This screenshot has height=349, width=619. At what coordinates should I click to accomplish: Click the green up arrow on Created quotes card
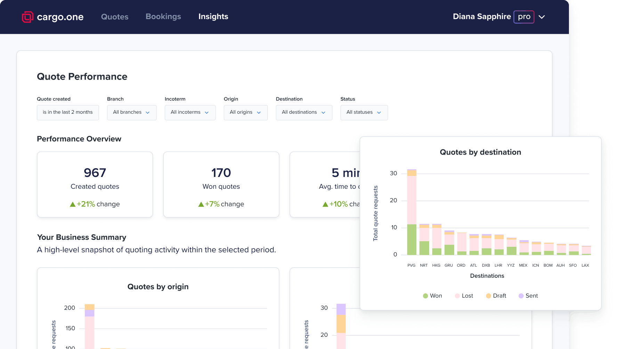tap(72, 204)
